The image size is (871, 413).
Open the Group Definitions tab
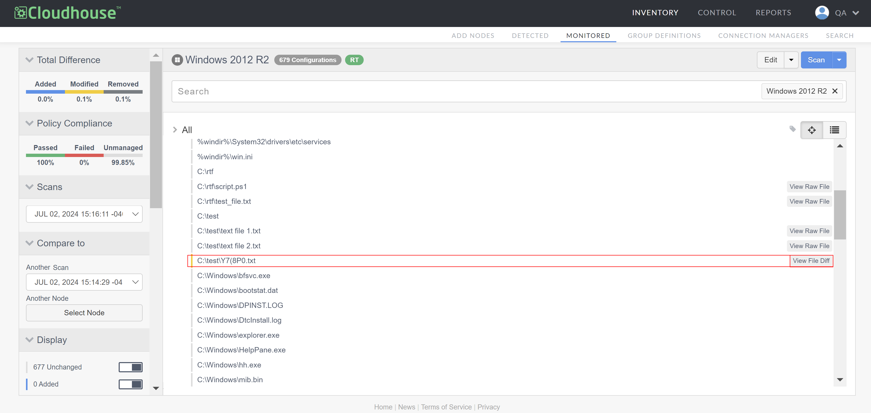pos(664,35)
